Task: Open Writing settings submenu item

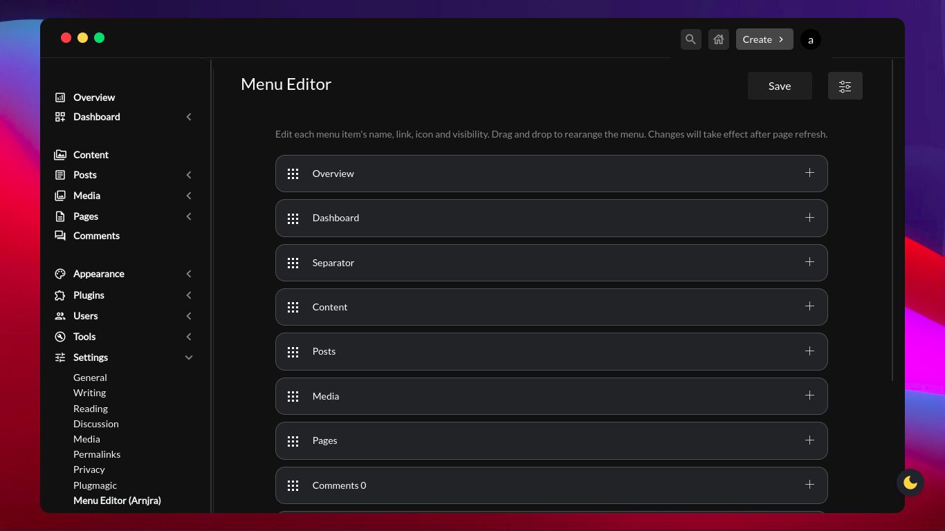Action: pyautogui.click(x=90, y=393)
